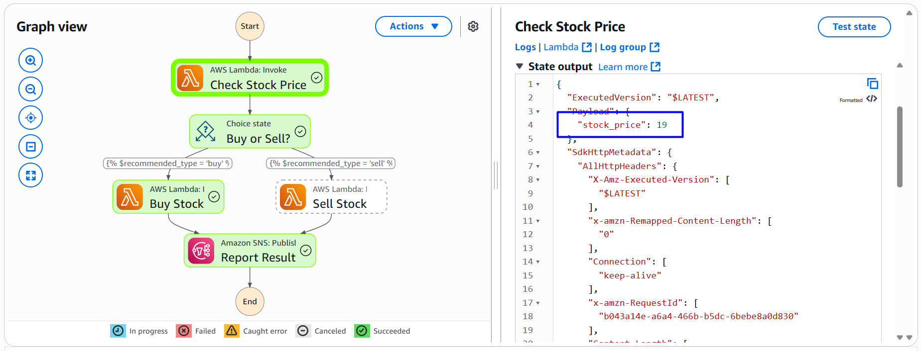Click the Test state button
The width and height of the screenshot is (921, 351).
click(x=854, y=27)
